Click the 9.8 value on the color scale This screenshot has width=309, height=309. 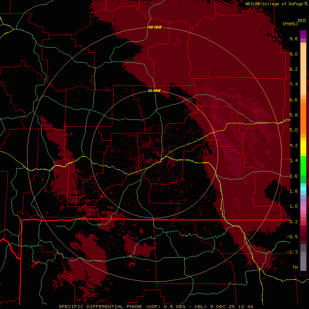pos(294,38)
